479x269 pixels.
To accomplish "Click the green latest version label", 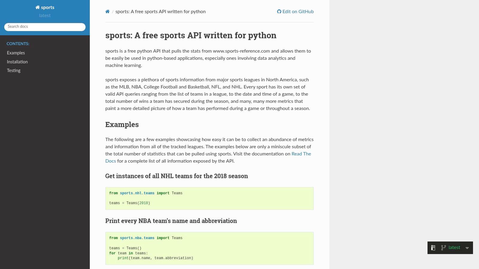I will [x=454, y=247].
